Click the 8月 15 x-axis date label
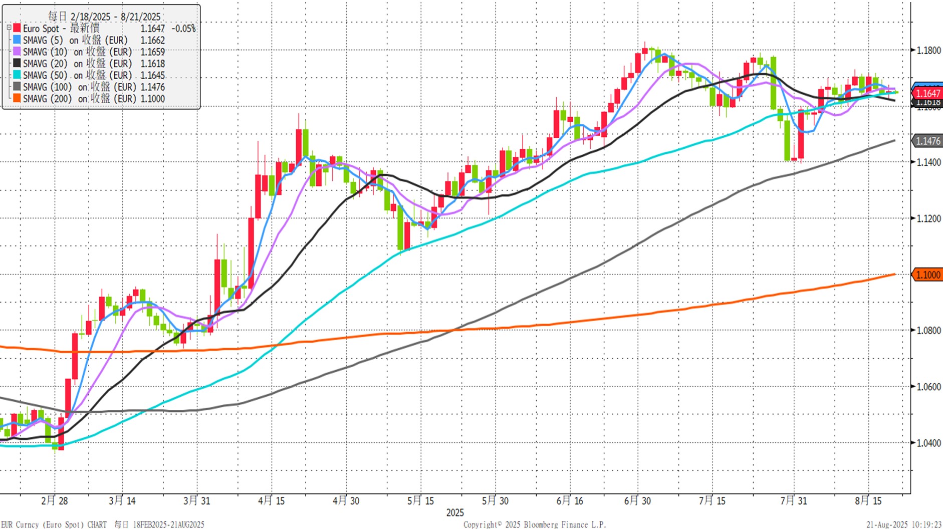943x530 pixels. (868, 500)
